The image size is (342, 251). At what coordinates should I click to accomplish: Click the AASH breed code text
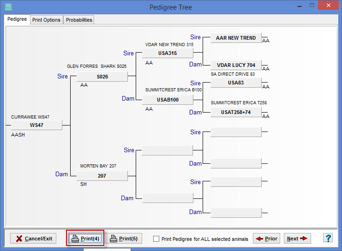(18, 135)
